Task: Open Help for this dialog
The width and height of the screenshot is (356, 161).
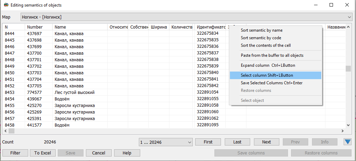Action: tap(127, 153)
